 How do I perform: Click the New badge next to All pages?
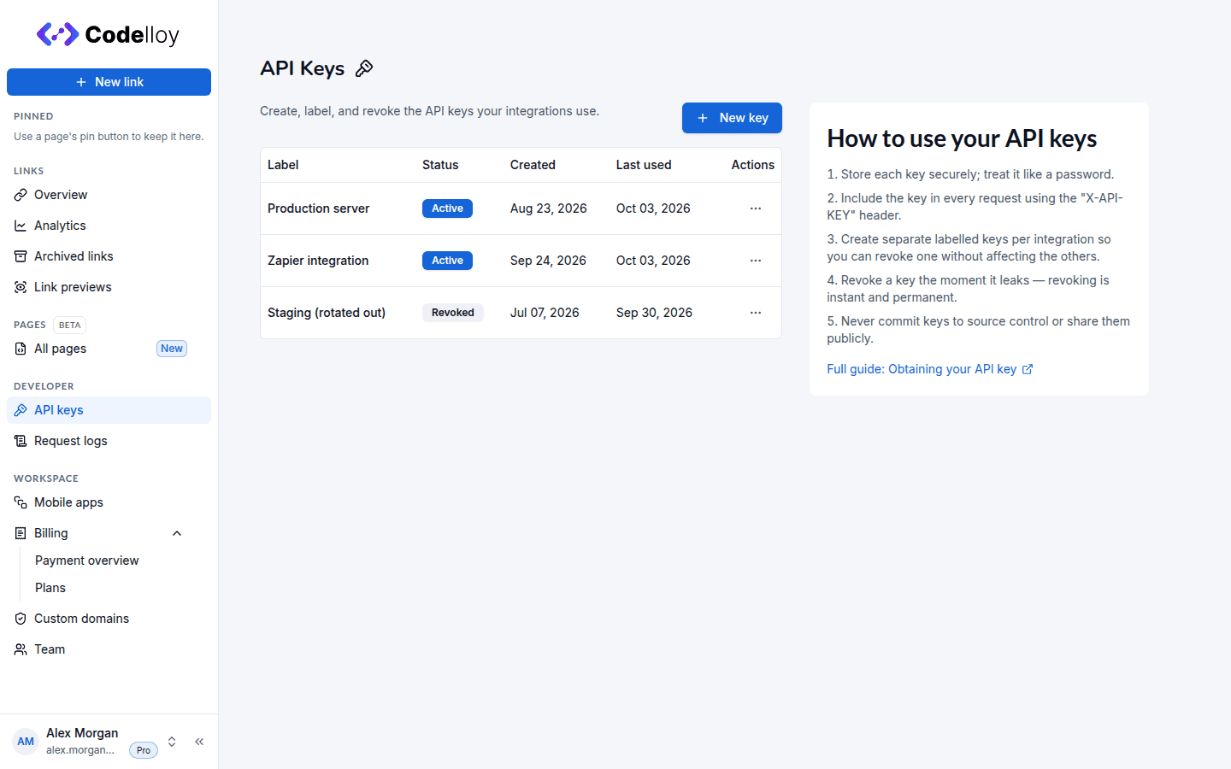point(172,349)
